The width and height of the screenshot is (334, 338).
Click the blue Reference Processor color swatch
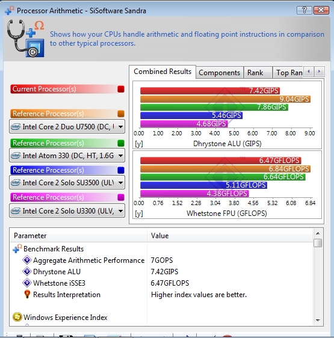[121, 170]
